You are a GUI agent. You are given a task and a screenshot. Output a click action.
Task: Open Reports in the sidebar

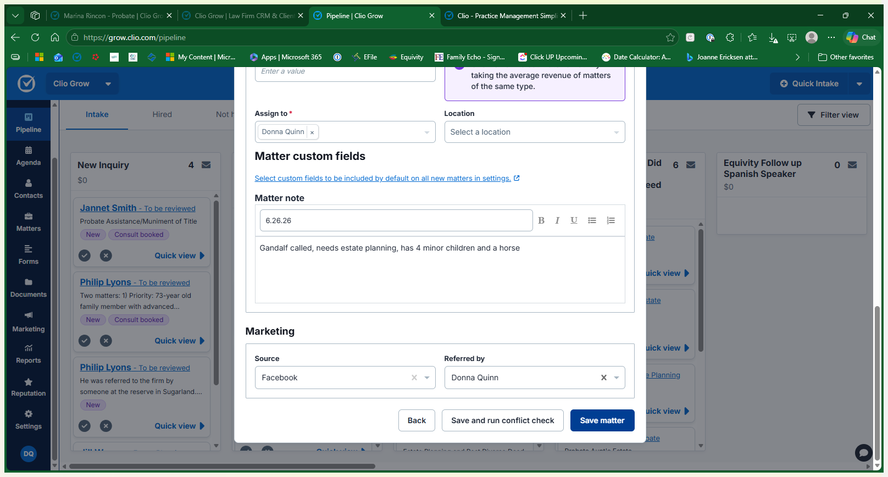(29, 354)
